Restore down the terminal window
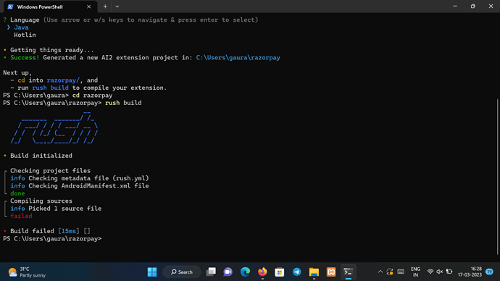Image resolution: width=500 pixels, height=281 pixels. pos(473,7)
